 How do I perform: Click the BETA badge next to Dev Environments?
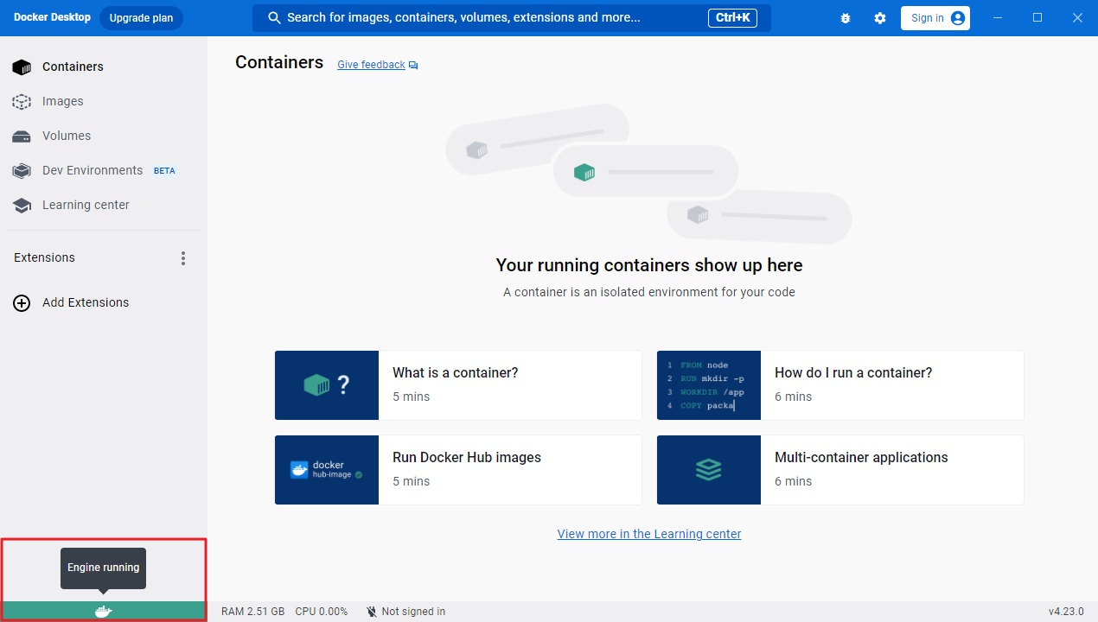(x=164, y=171)
